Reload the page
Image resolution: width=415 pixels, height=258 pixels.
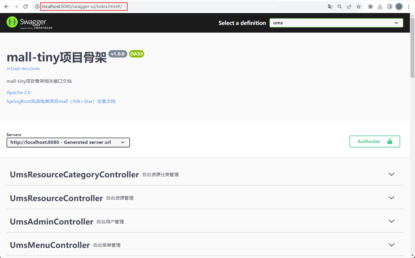pos(26,7)
